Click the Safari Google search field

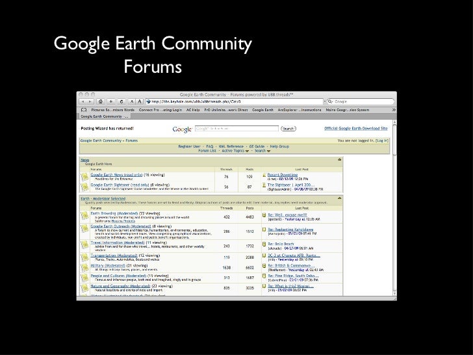pos(361,101)
